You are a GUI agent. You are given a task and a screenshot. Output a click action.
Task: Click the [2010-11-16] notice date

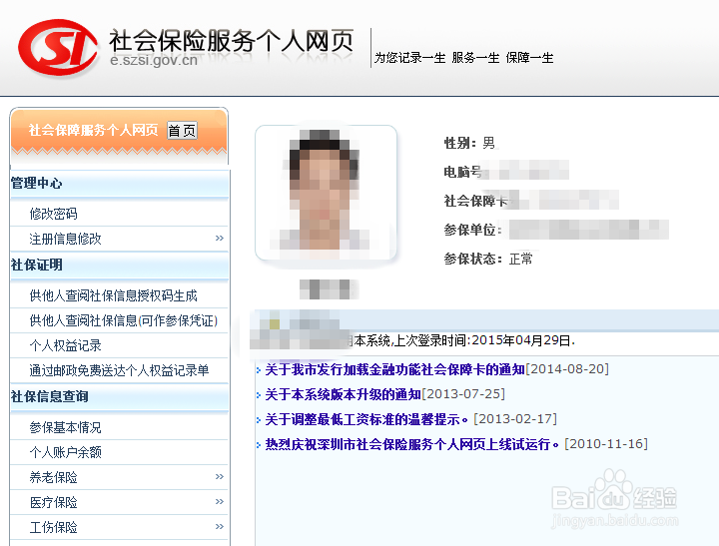pos(606,444)
